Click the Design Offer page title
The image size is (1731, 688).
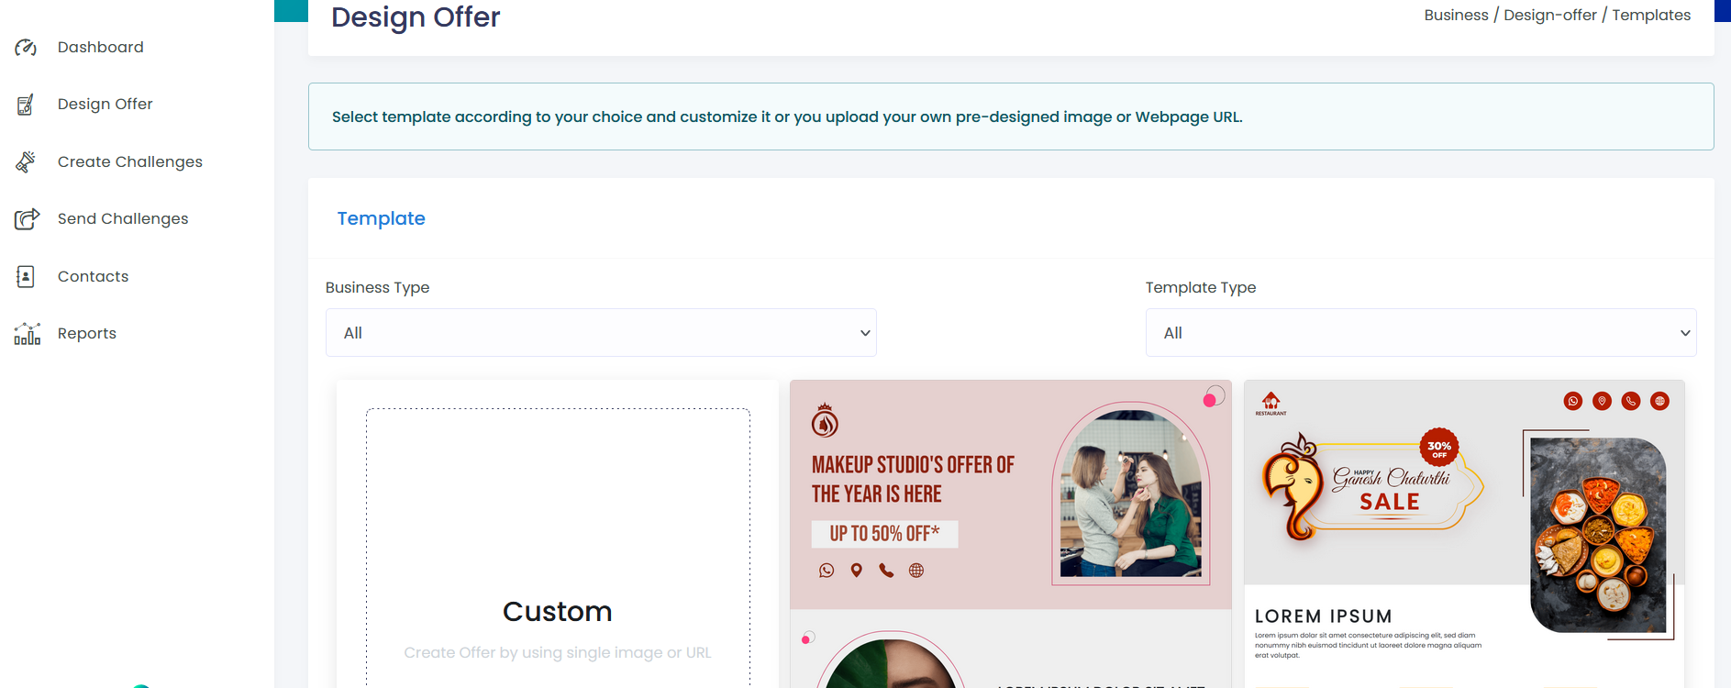(416, 17)
